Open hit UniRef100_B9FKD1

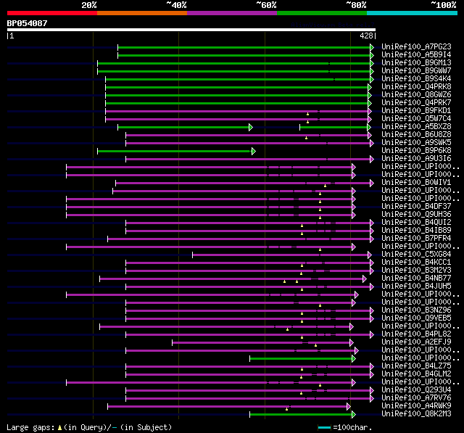click(x=416, y=111)
